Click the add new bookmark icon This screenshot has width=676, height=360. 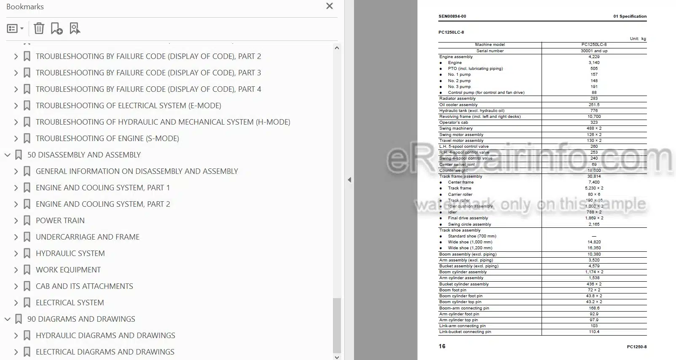pos(56,28)
